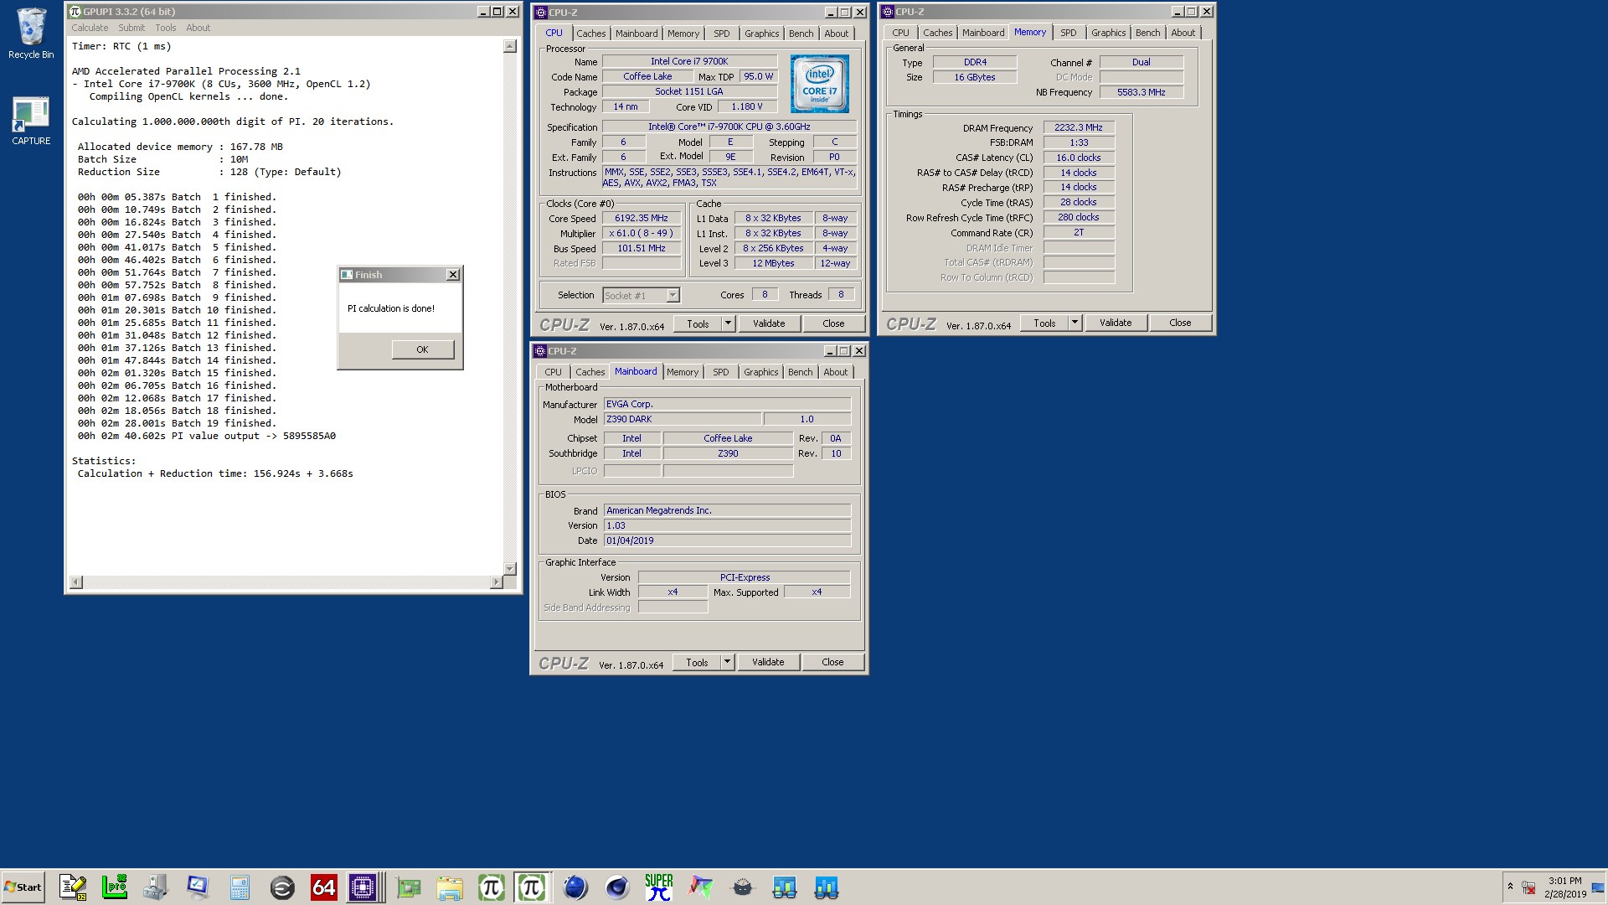
Task: Click Close in CPU tab window
Action: point(833,323)
